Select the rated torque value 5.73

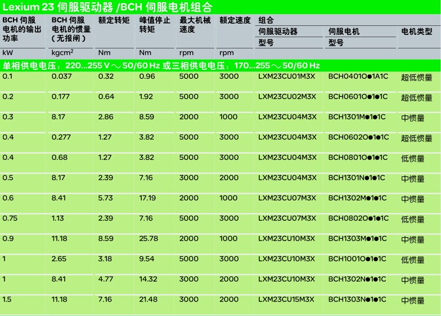pyautogui.click(x=106, y=198)
